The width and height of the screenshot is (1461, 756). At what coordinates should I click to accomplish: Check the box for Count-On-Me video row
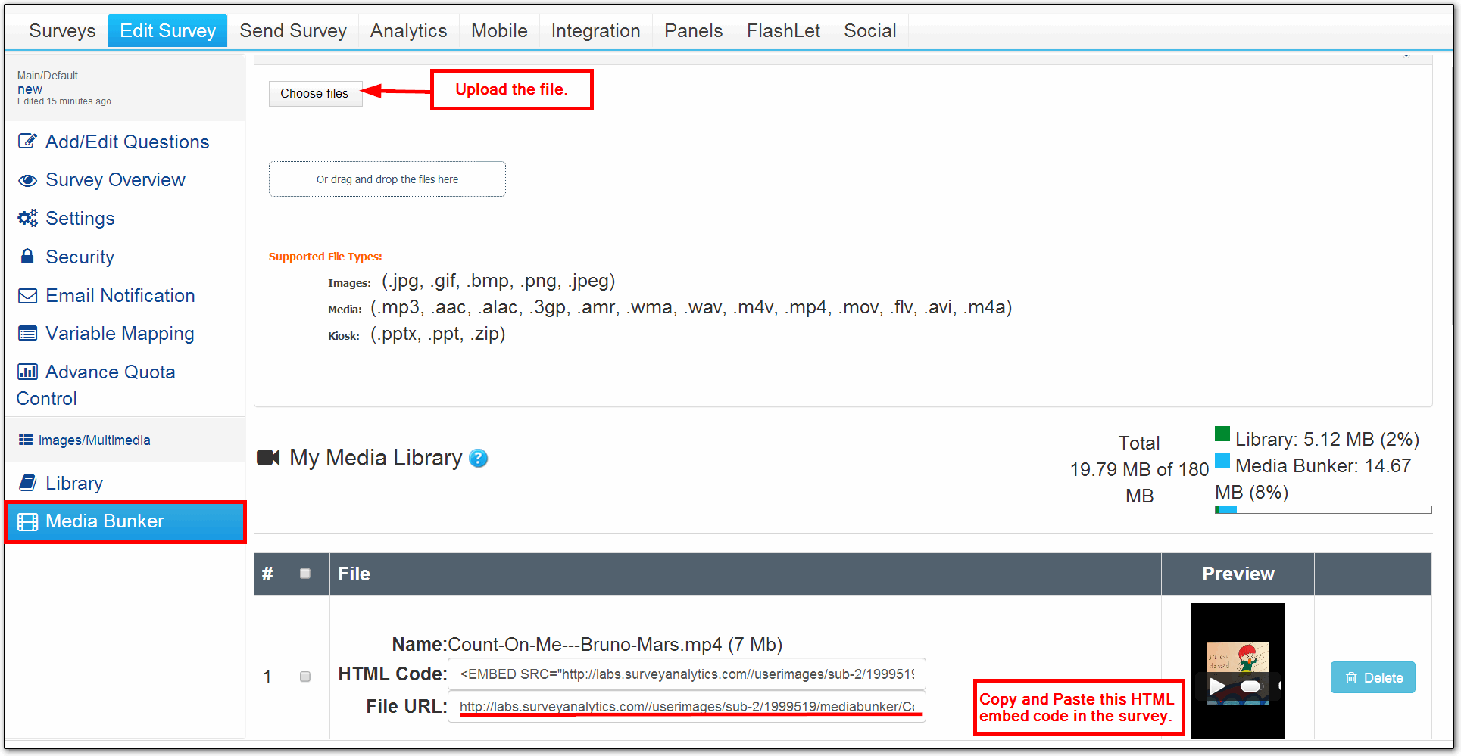305,677
